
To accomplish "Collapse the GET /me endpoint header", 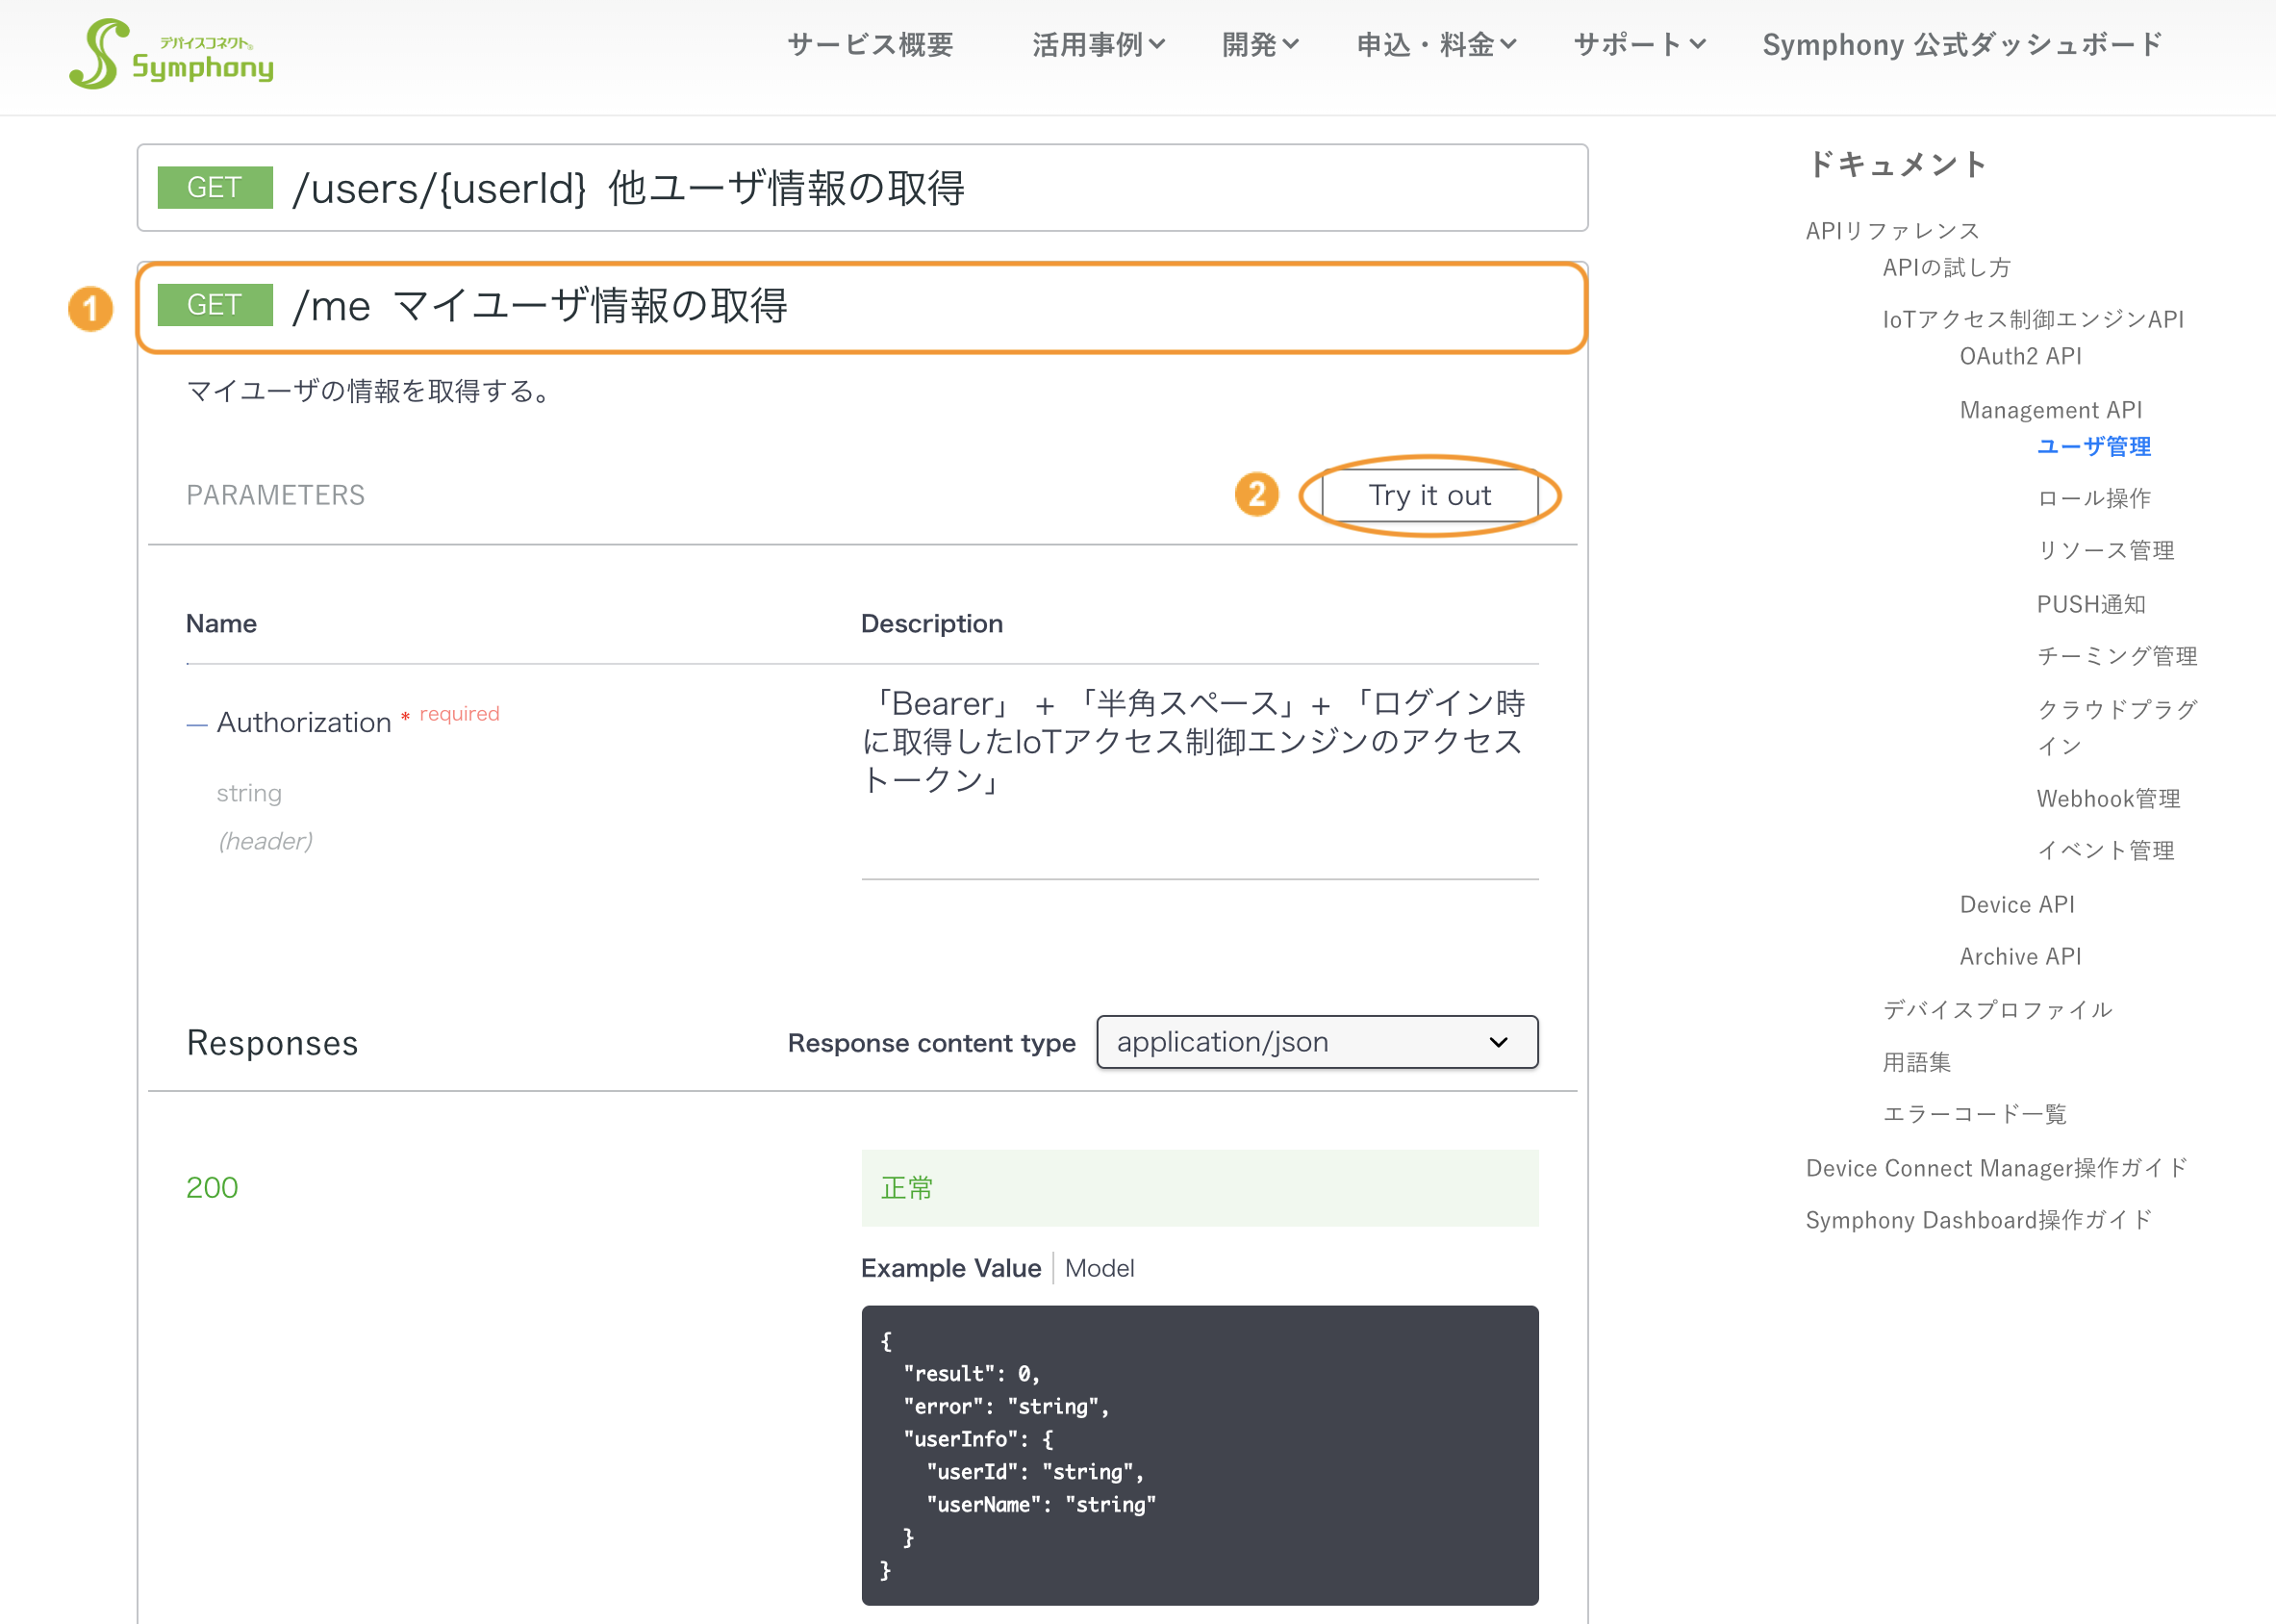I will [862, 307].
